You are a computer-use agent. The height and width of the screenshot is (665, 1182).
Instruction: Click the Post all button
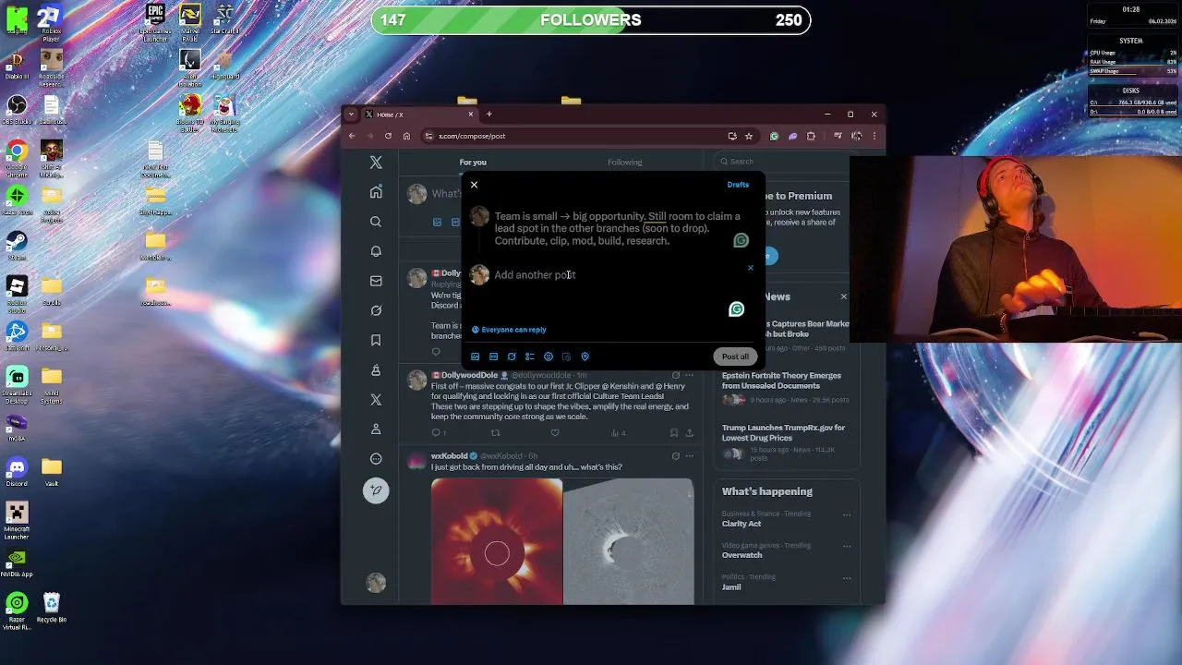tap(735, 357)
